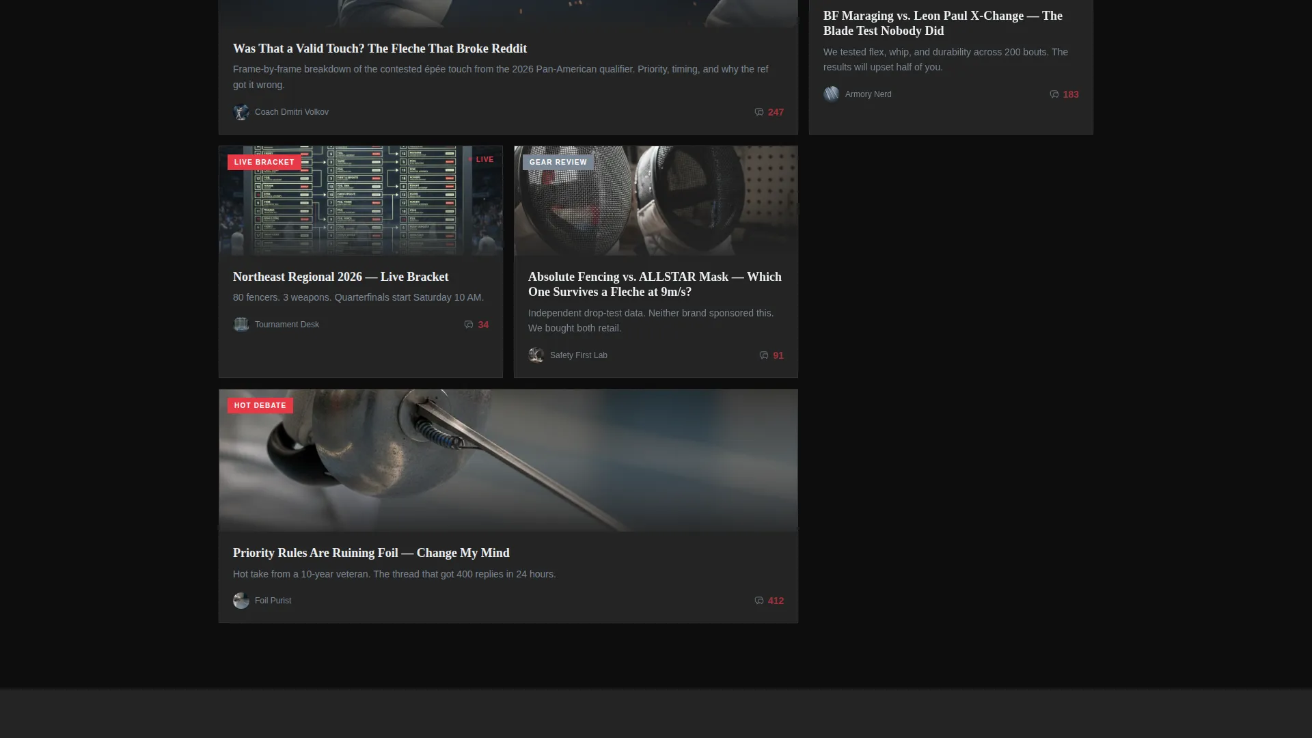This screenshot has width=1312, height=738.
Task: Click the comment icon next to 91
Action: click(764, 355)
